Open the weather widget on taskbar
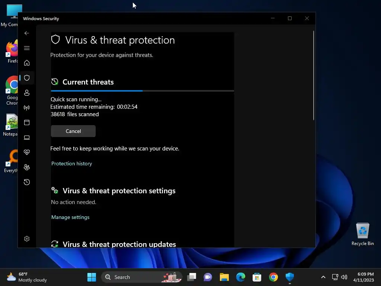 (27, 277)
